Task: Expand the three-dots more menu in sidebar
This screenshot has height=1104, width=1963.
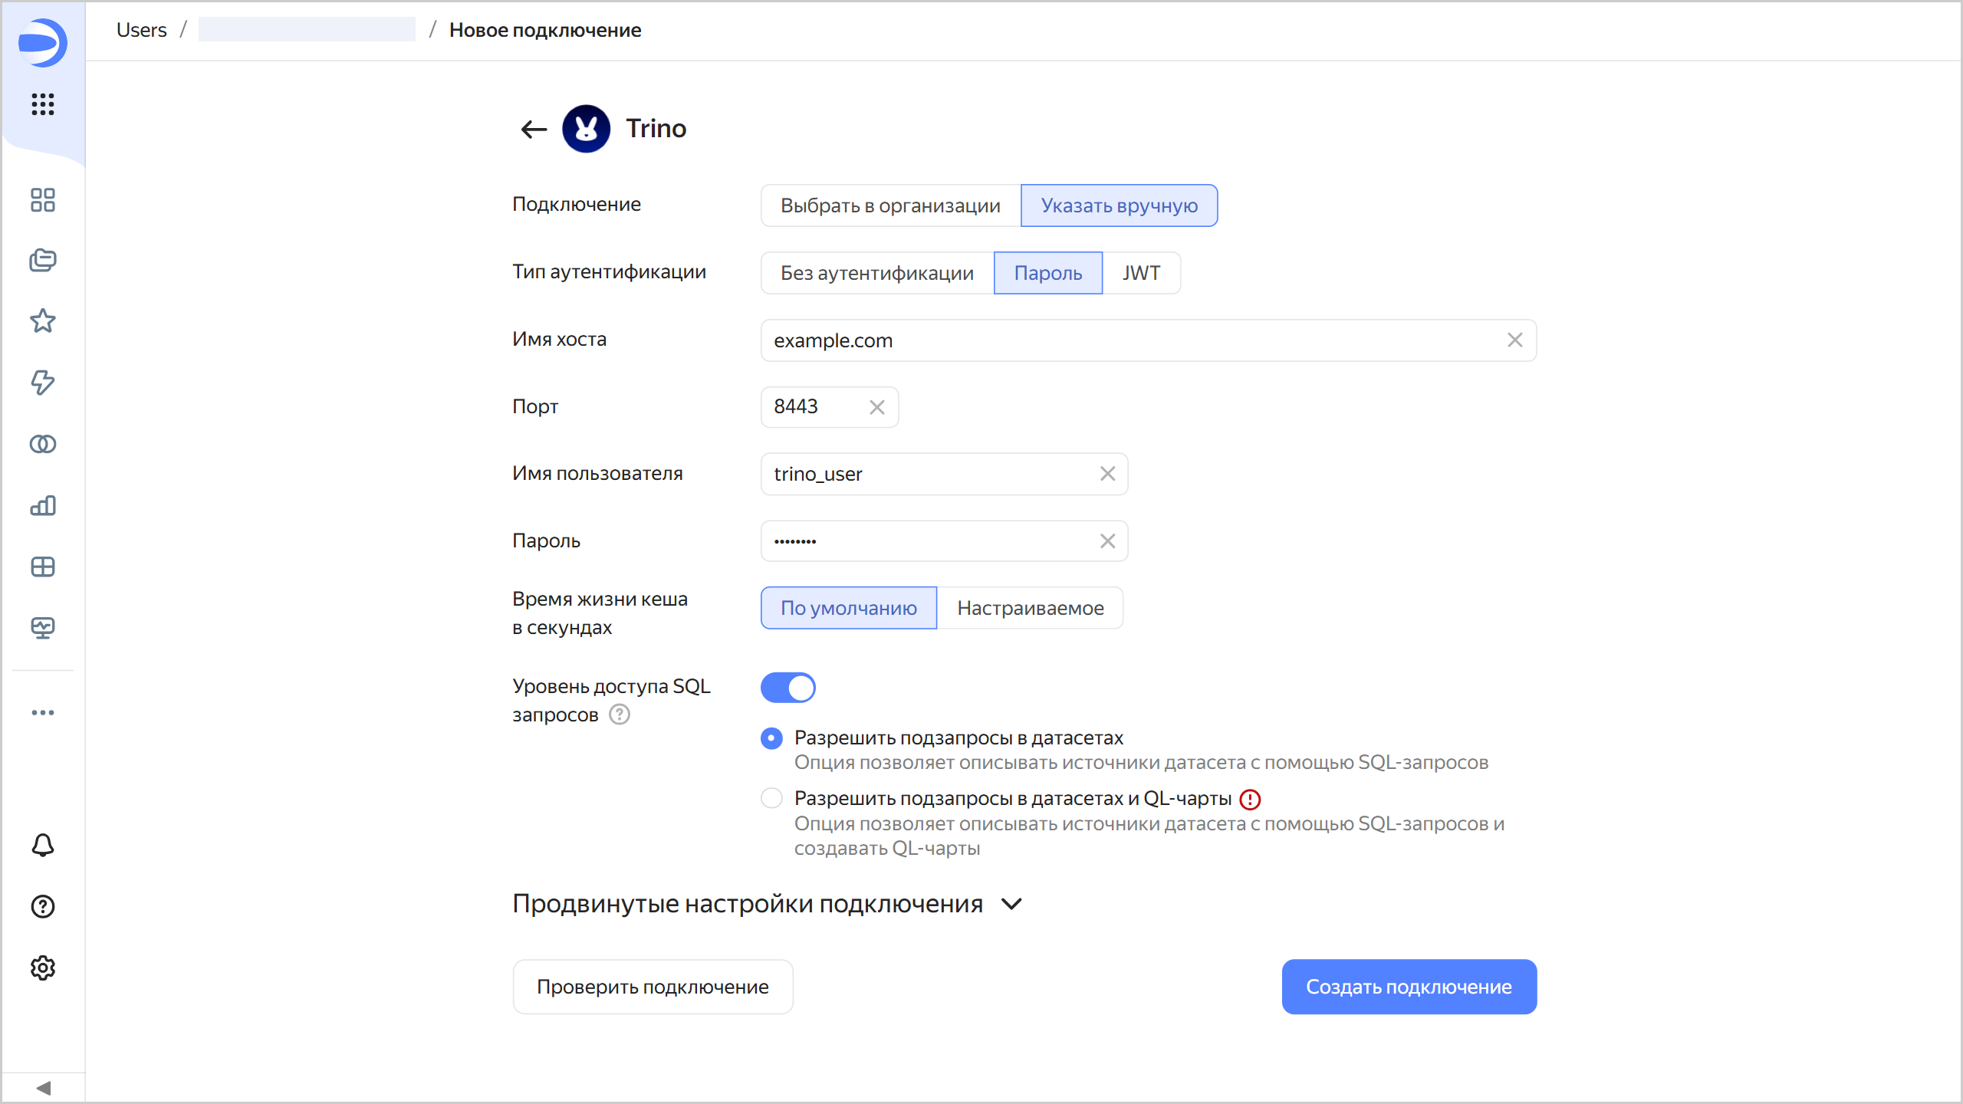Action: click(43, 713)
